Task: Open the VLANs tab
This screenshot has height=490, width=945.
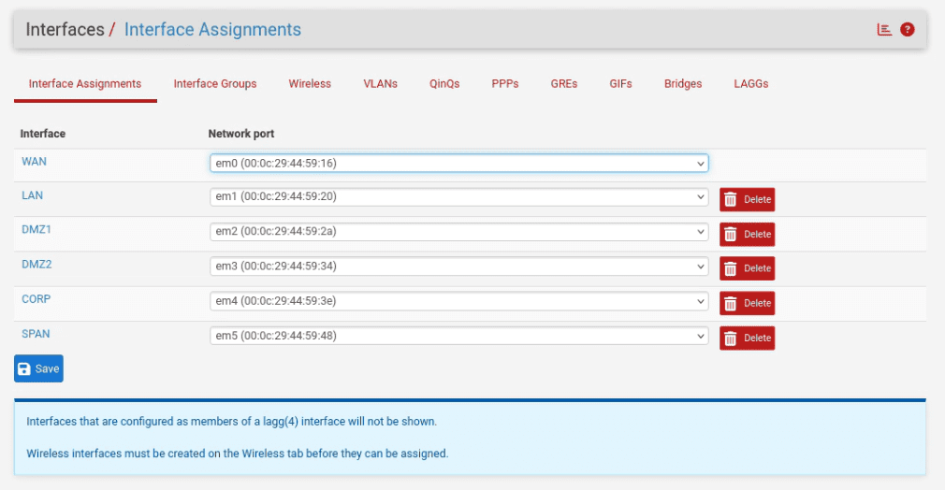Action: (380, 84)
